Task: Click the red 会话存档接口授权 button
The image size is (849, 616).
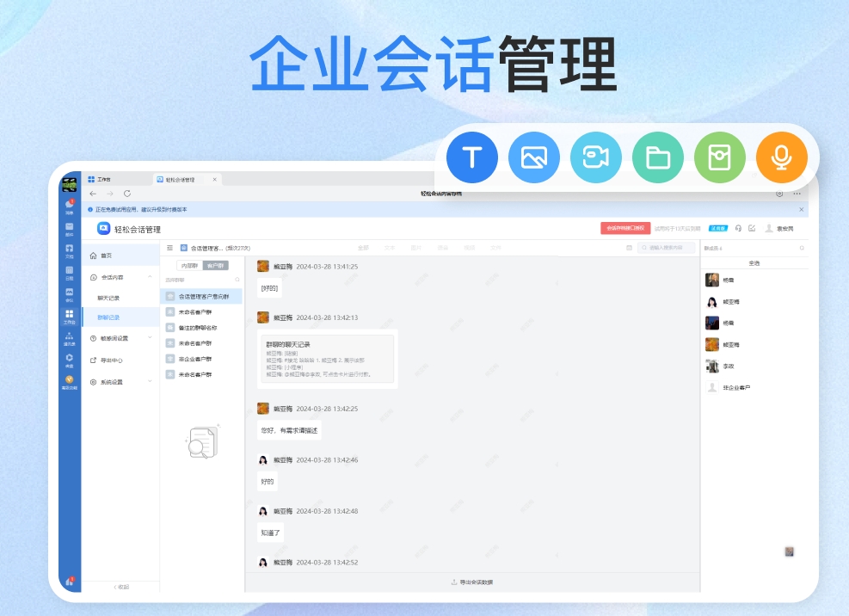Action: tap(625, 228)
